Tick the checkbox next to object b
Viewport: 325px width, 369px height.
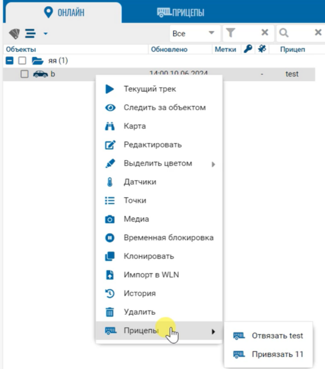pyautogui.click(x=24, y=74)
